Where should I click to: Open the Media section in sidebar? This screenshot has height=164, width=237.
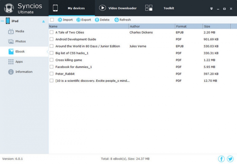[20, 31]
